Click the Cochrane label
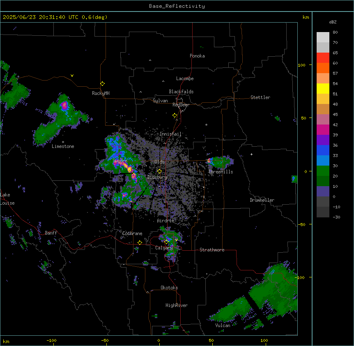The width and height of the screenshot is (354, 346). tap(132, 233)
